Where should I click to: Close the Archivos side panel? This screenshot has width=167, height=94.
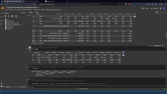[25, 13]
